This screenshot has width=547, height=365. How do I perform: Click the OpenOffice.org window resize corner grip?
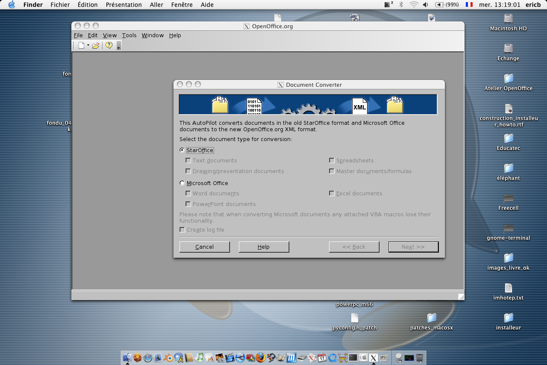(461, 297)
